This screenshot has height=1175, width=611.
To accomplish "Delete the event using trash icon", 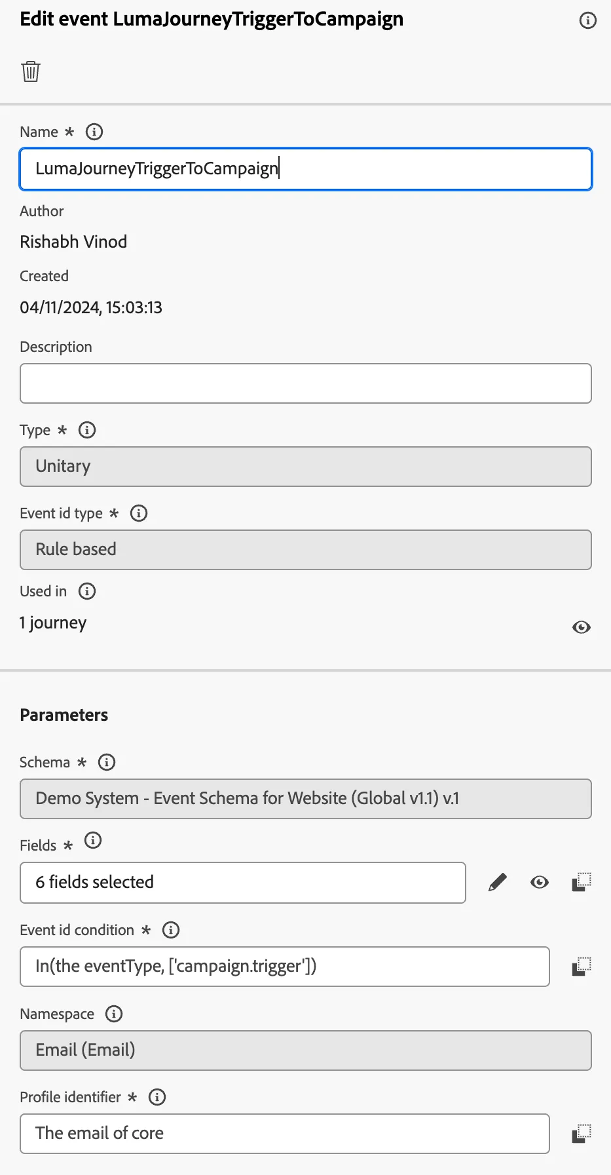I will 31,71.
